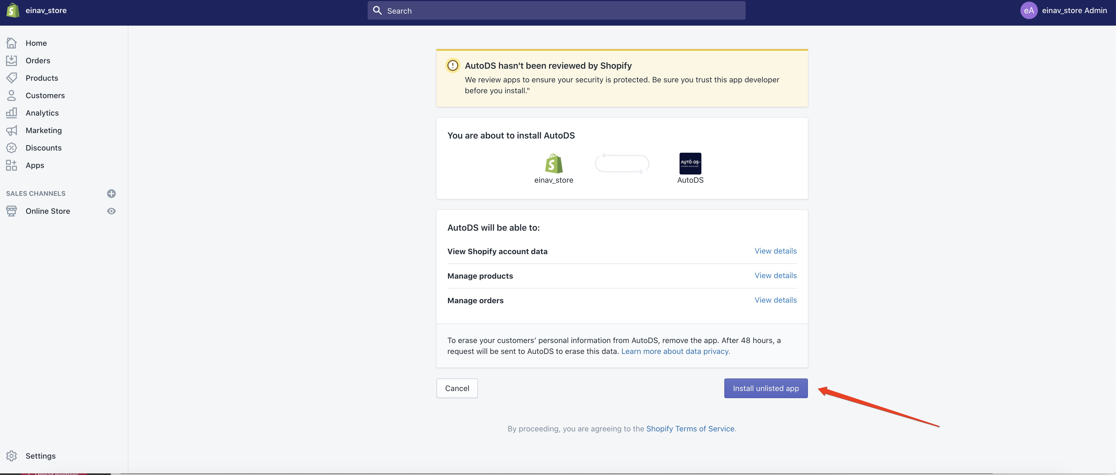1116x475 pixels.
Task: Click the Online Store storefront icon
Action: [12, 211]
